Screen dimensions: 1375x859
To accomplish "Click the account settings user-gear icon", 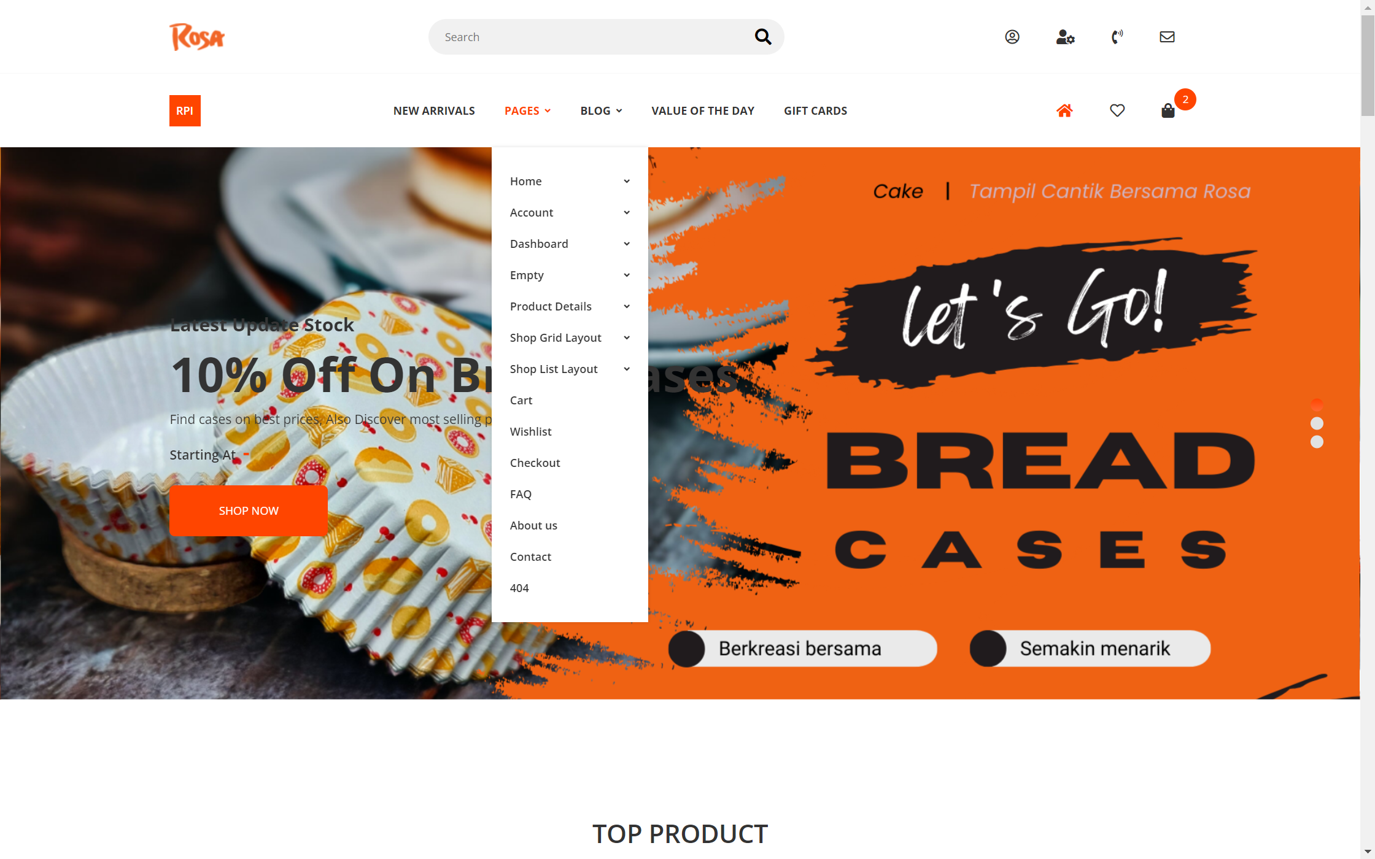I will (x=1065, y=37).
